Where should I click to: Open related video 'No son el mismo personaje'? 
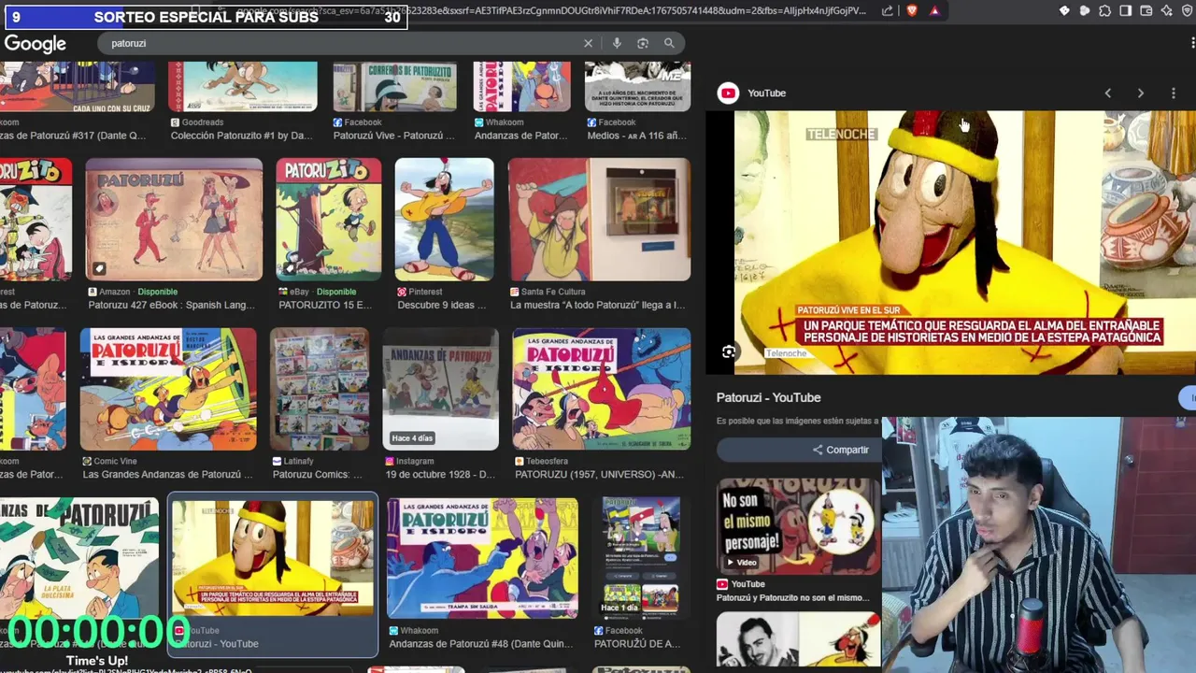click(x=798, y=525)
